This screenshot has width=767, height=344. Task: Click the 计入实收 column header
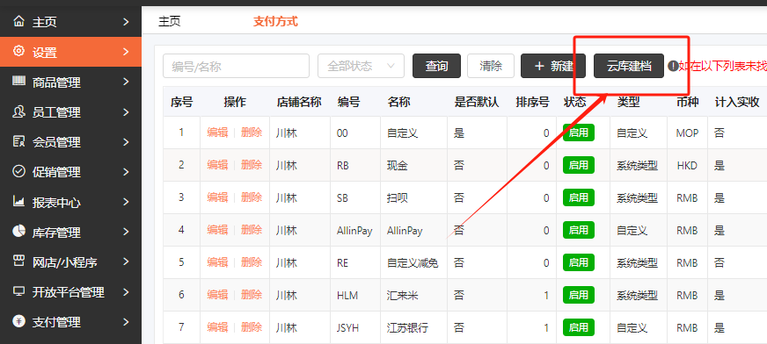(x=737, y=102)
